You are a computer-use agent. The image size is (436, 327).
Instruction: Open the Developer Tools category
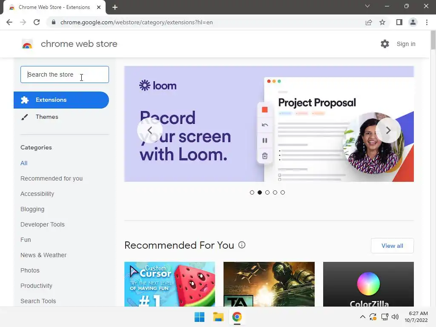(43, 224)
